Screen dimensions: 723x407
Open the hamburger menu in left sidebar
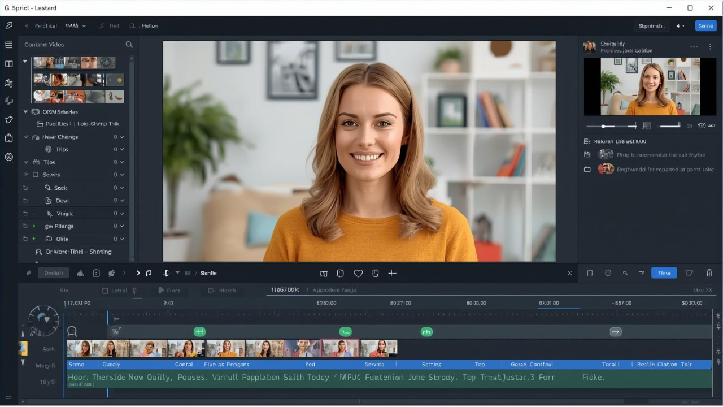pyautogui.click(x=8, y=45)
